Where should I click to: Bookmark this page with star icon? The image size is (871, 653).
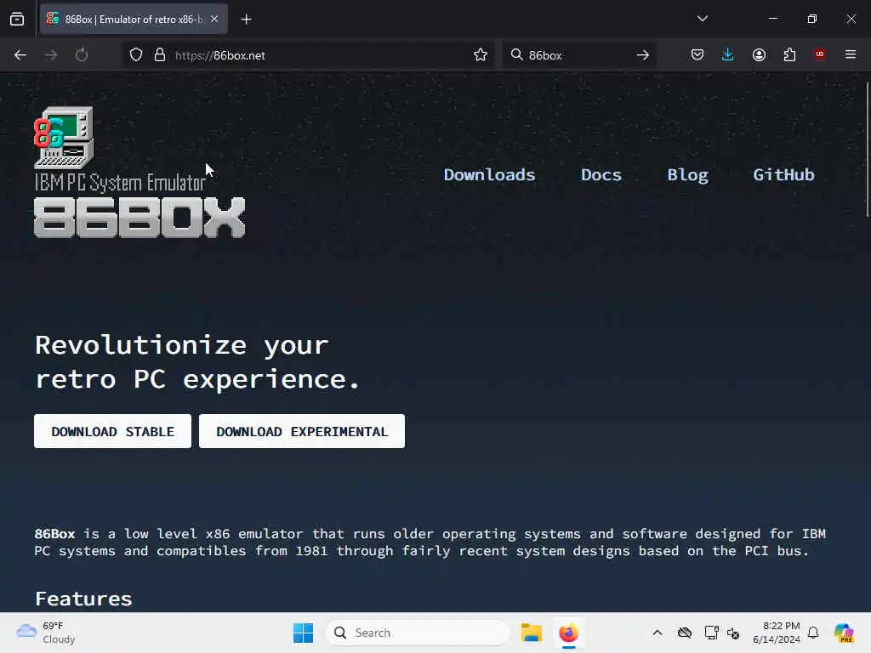(x=481, y=55)
